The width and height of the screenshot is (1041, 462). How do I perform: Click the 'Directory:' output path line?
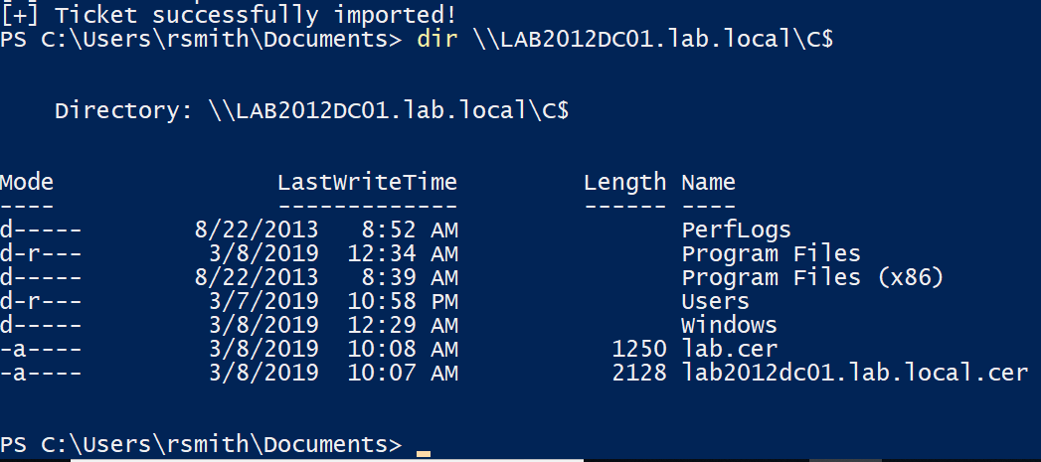pyautogui.click(x=311, y=110)
